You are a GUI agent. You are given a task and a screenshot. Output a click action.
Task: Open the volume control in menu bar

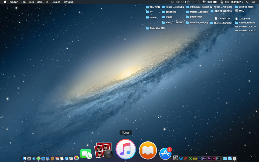[227, 2]
